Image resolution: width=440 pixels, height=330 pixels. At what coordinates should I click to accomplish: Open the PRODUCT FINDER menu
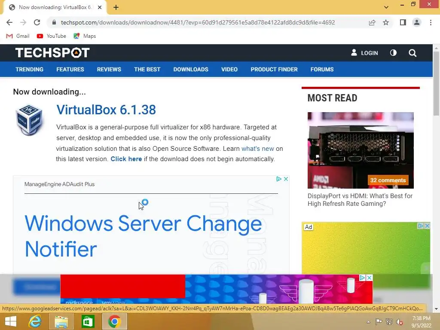point(274,69)
